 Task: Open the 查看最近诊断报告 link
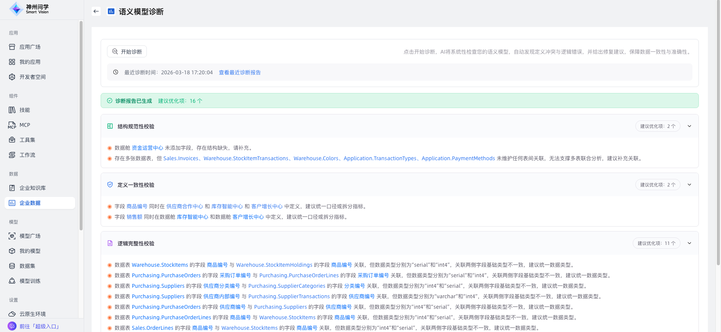(x=240, y=72)
